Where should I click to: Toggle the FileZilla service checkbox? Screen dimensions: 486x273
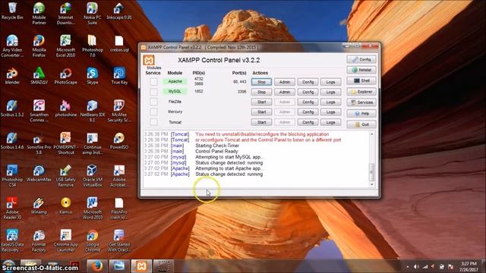tap(153, 102)
